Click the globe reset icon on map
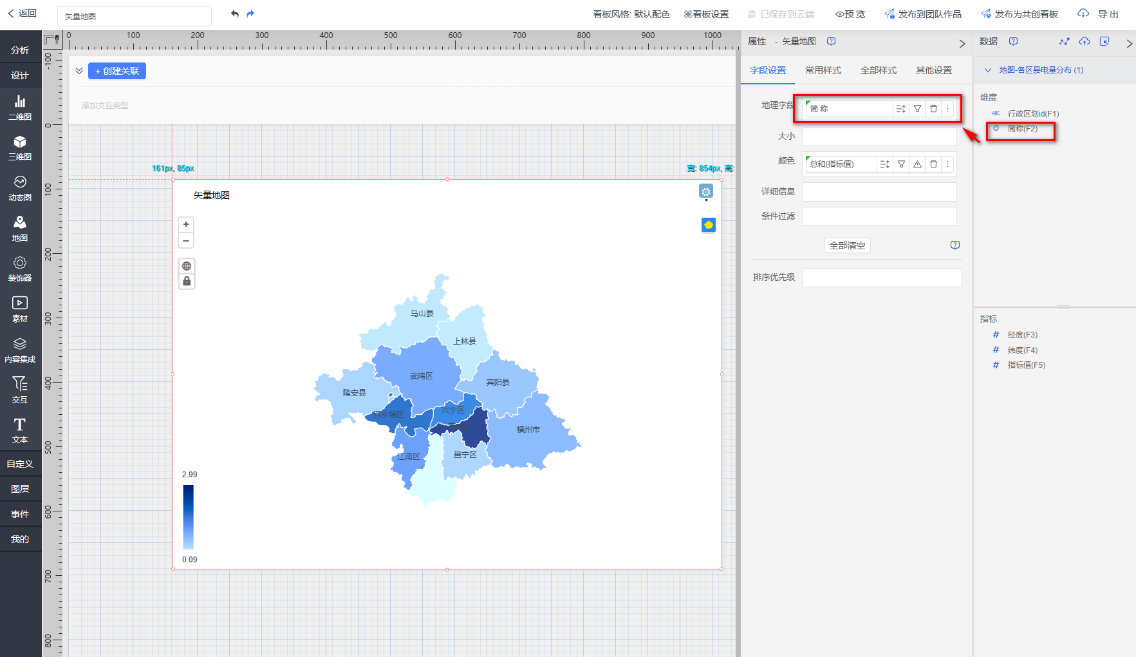The width and height of the screenshot is (1136, 657). pyautogui.click(x=187, y=266)
